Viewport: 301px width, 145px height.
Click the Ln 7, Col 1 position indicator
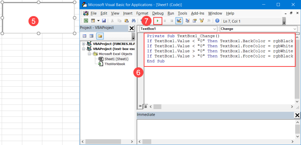click(x=232, y=21)
